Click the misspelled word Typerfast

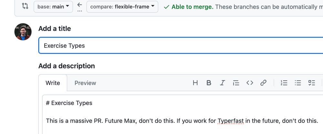231,121
